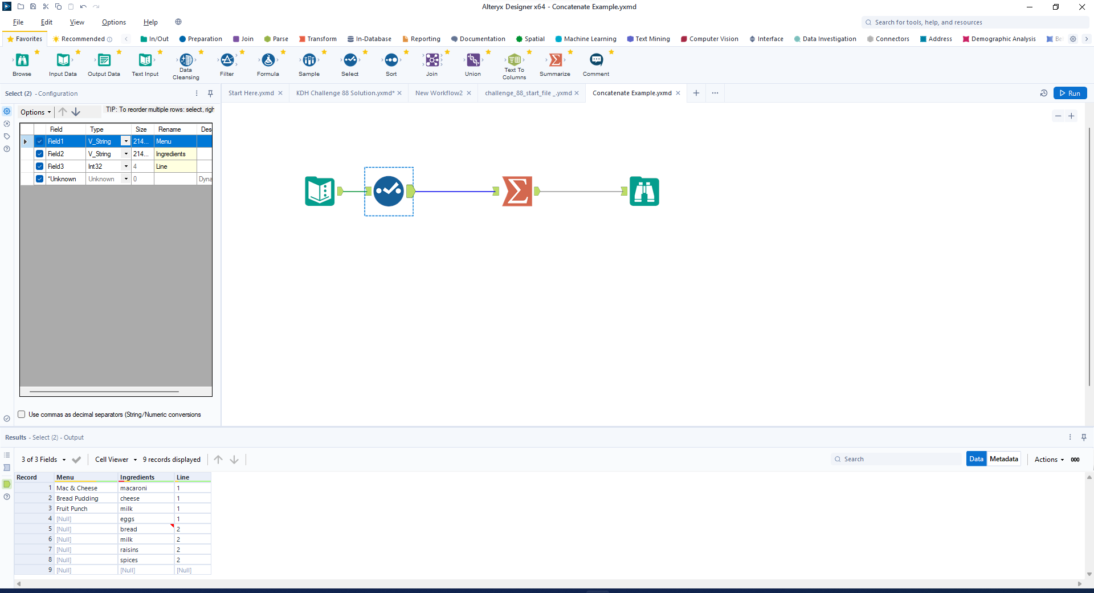Open the Edit menu
The width and height of the screenshot is (1094, 593).
point(47,22)
